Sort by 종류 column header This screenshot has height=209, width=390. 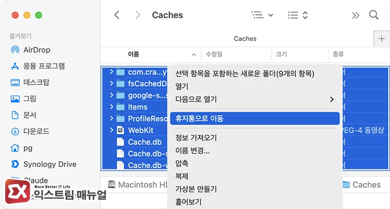339,54
